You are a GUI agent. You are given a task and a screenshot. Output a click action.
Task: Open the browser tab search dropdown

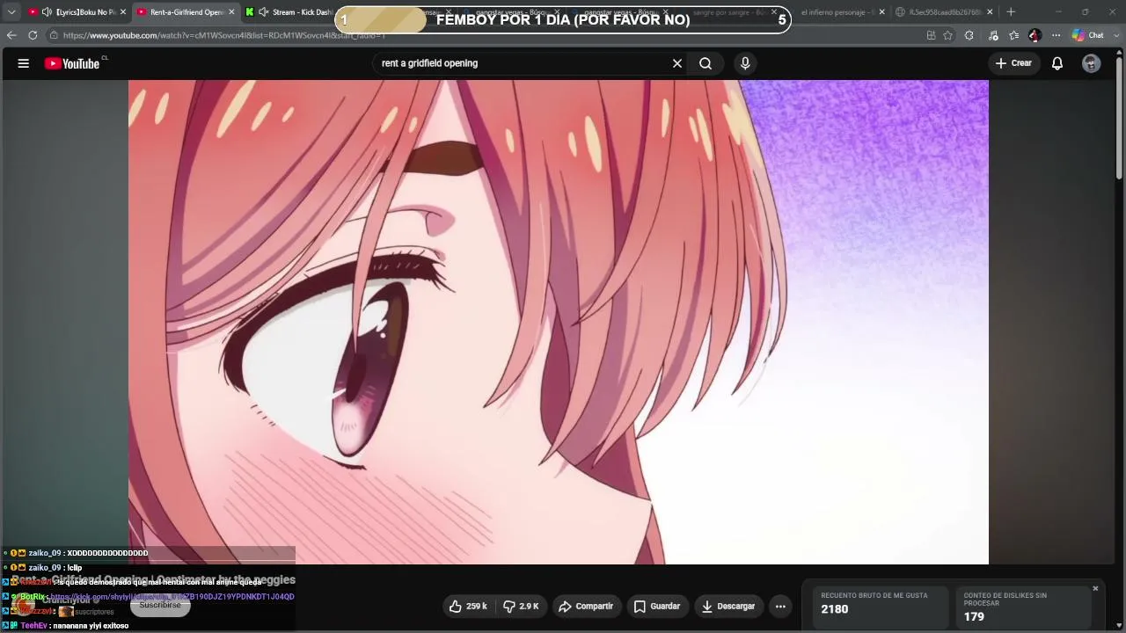point(11,12)
